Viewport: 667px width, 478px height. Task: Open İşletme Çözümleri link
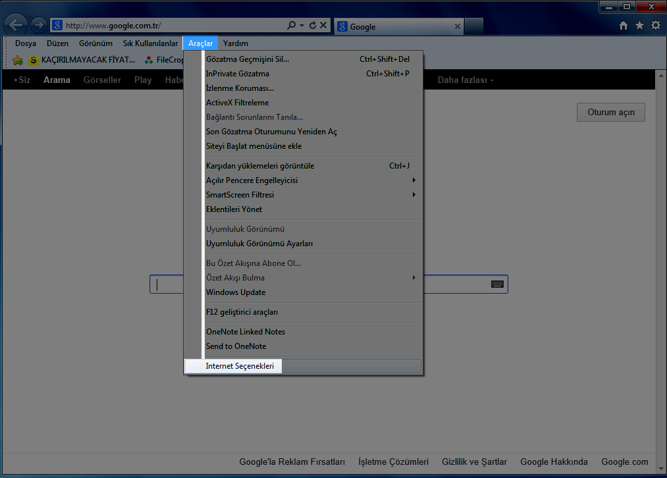(x=394, y=462)
